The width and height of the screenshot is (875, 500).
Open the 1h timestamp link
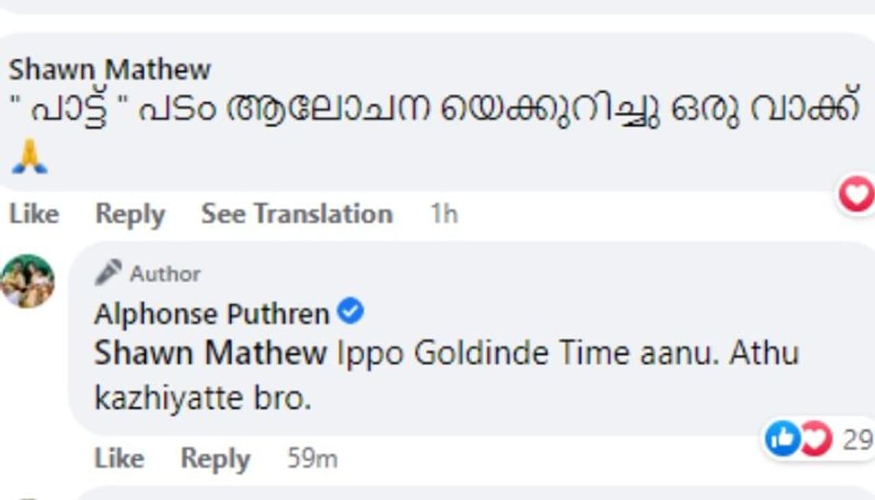click(444, 214)
